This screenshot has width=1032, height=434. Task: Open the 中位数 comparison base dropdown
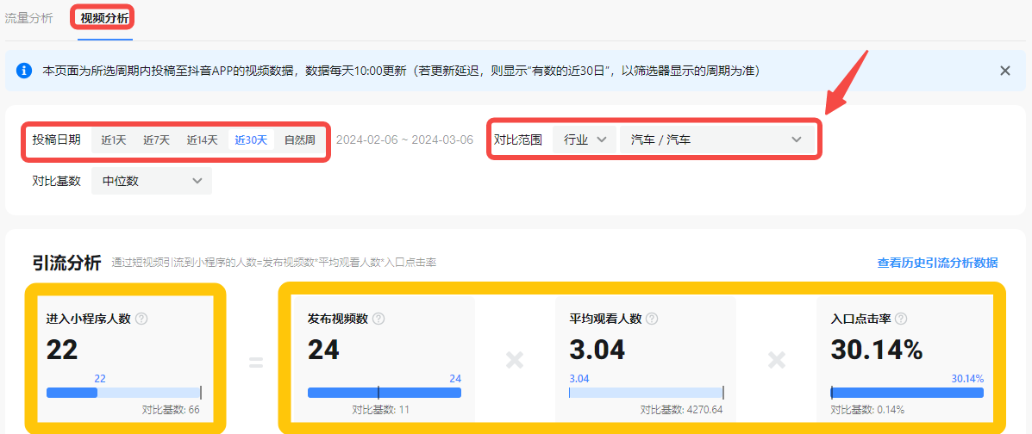tap(152, 181)
